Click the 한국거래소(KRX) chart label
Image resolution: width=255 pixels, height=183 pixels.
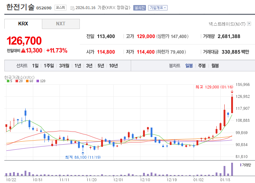20,77
